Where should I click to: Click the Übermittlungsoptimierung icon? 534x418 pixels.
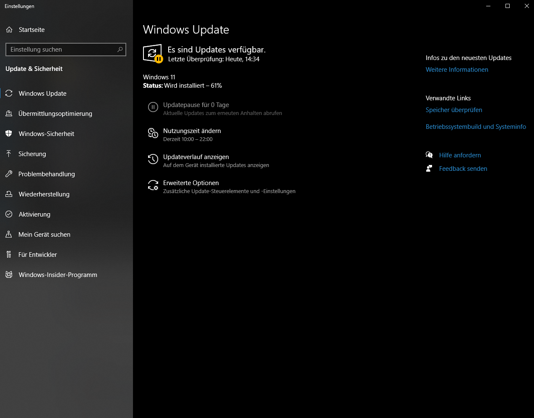[x=9, y=114]
